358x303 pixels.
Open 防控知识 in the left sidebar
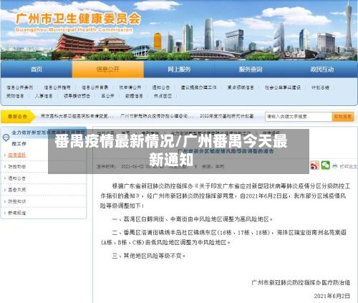(x=16, y=201)
